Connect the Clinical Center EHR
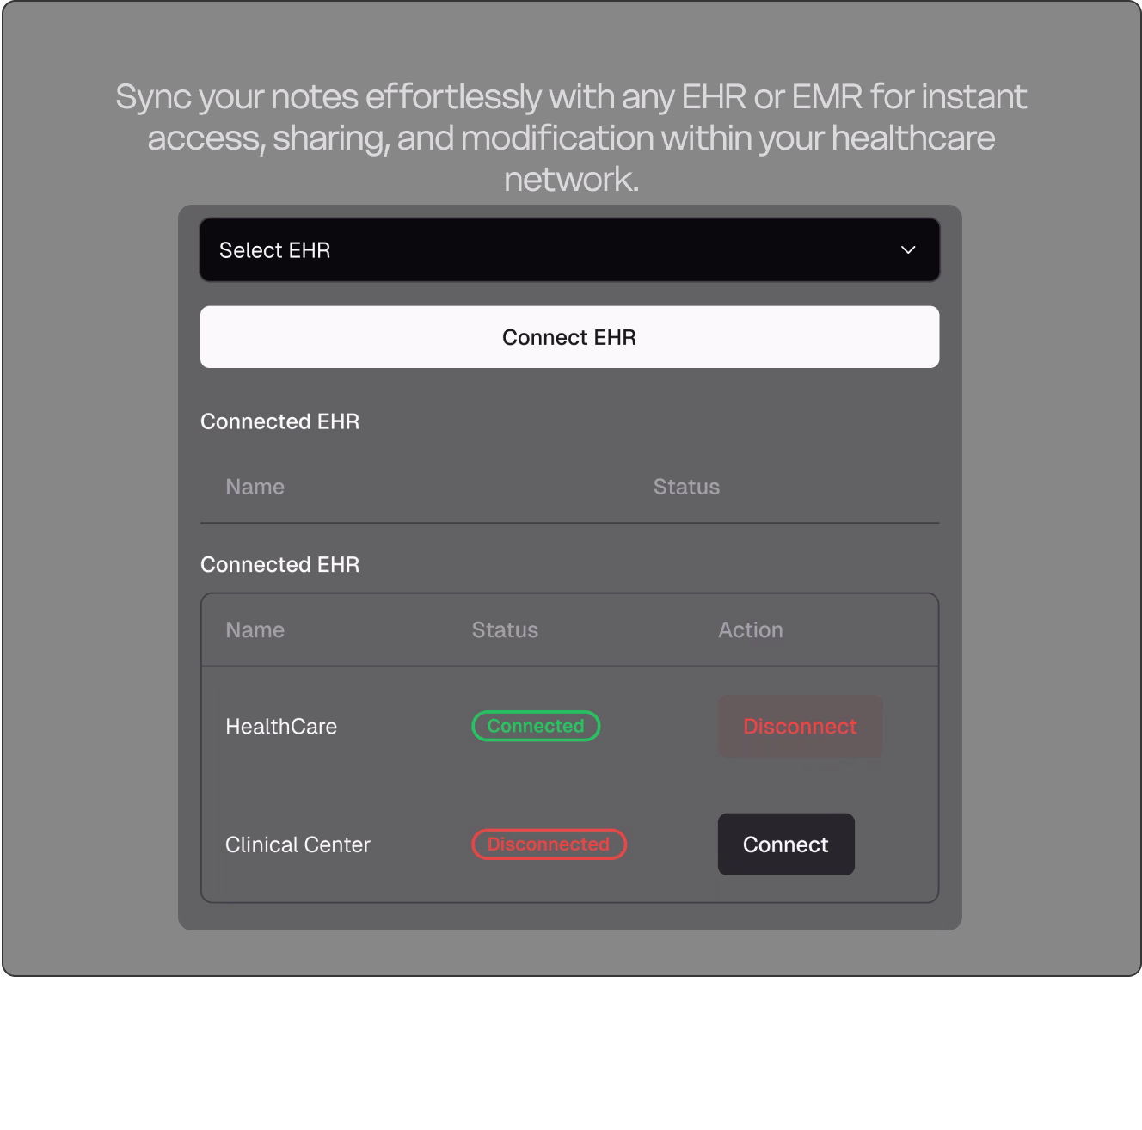The height and width of the screenshot is (1130, 1142). click(786, 844)
